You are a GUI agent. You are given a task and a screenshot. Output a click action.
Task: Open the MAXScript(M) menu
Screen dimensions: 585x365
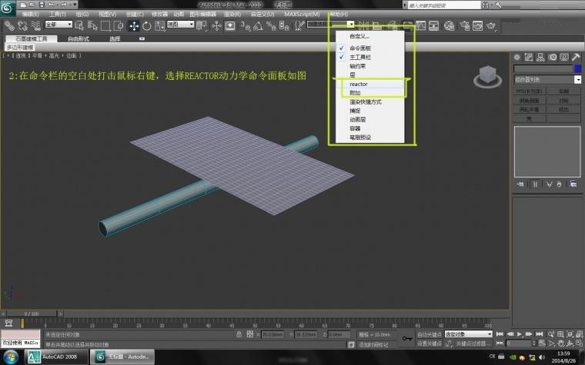point(302,14)
